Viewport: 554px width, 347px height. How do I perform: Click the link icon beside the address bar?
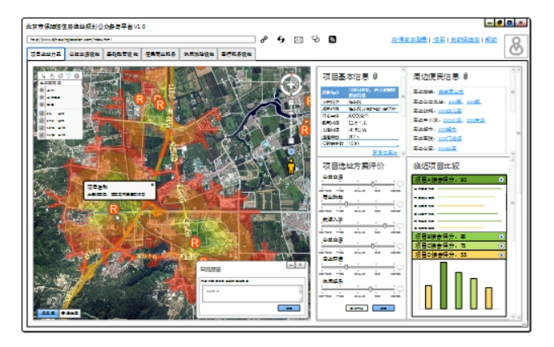click(x=264, y=39)
